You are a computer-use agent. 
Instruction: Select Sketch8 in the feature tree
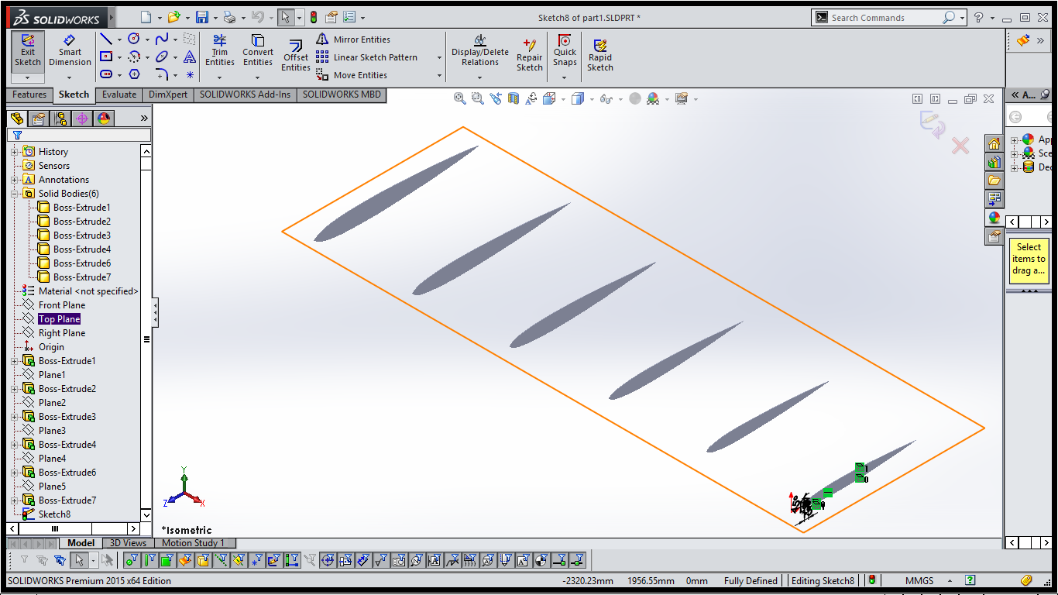point(54,514)
